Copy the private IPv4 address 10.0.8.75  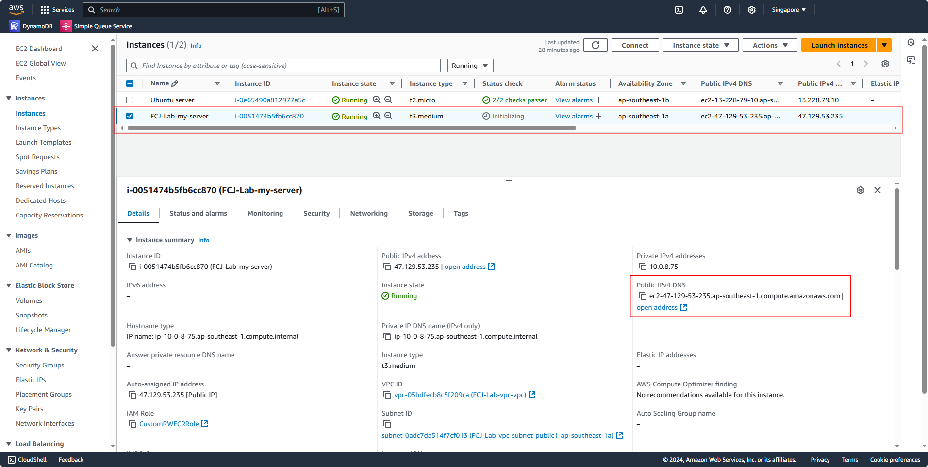(643, 267)
